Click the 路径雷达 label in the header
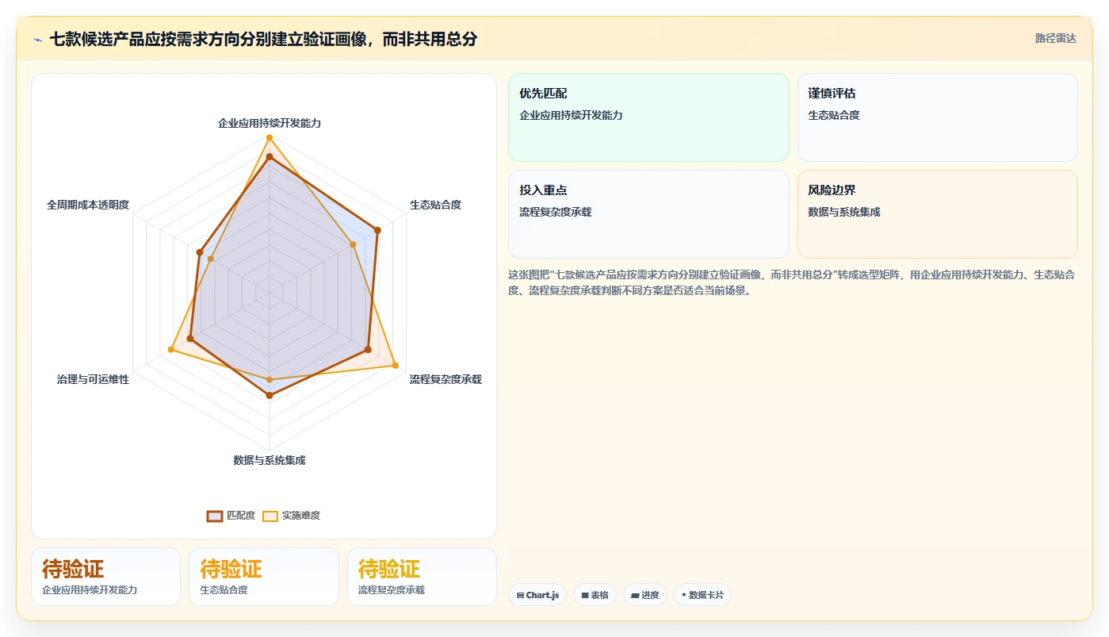The image size is (1109, 637). click(1055, 38)
